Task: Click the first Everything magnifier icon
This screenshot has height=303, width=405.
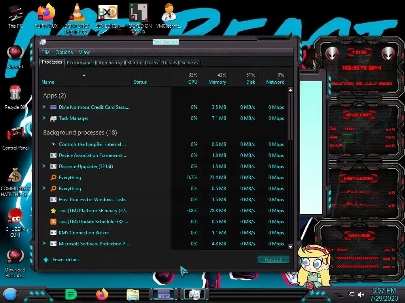Action: pos(53,178)
